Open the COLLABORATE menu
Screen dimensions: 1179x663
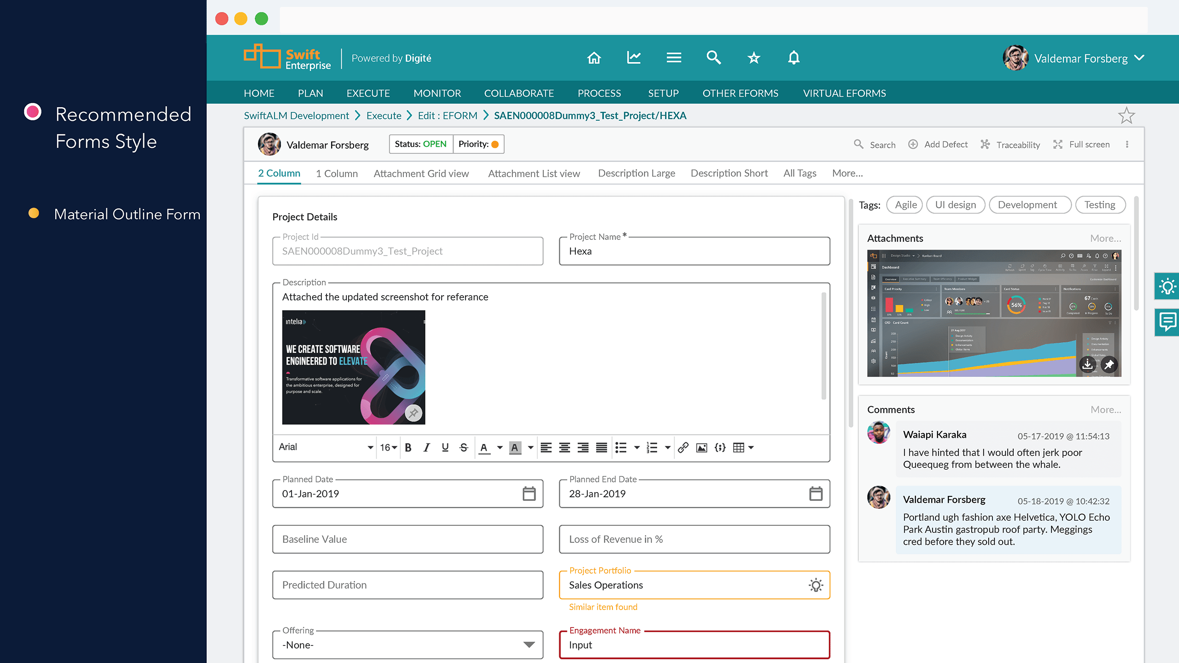coord(519,93)
